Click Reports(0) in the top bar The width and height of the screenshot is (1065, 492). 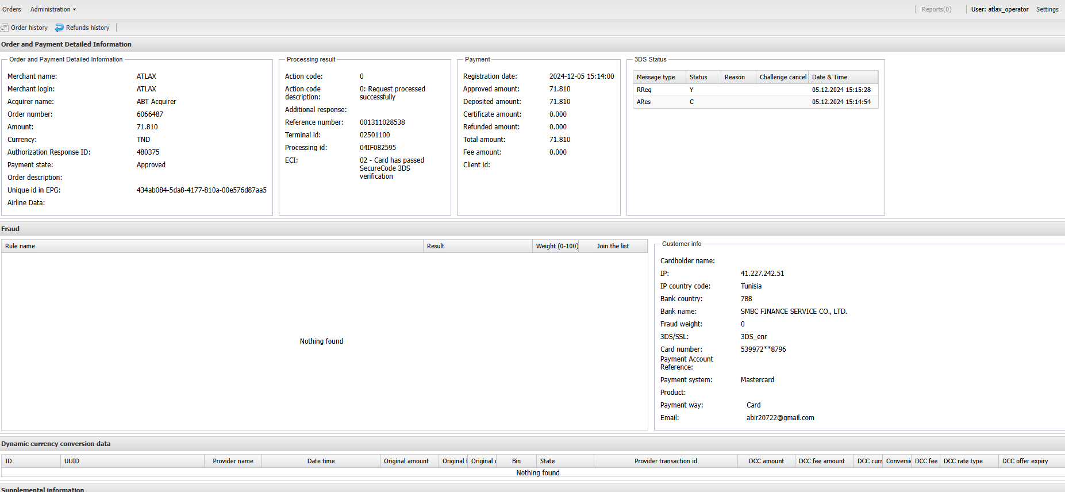click(x=936, y=9)
